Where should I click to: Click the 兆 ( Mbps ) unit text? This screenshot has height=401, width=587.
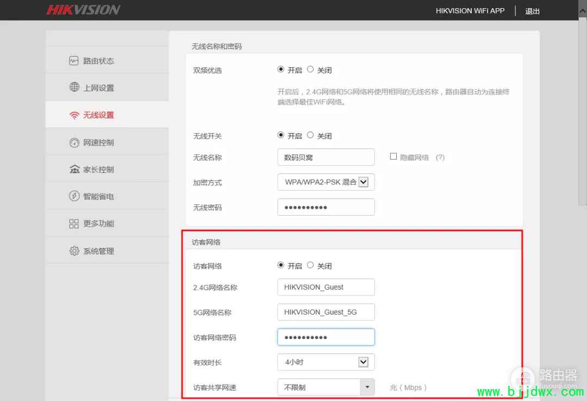click(408, 387)
